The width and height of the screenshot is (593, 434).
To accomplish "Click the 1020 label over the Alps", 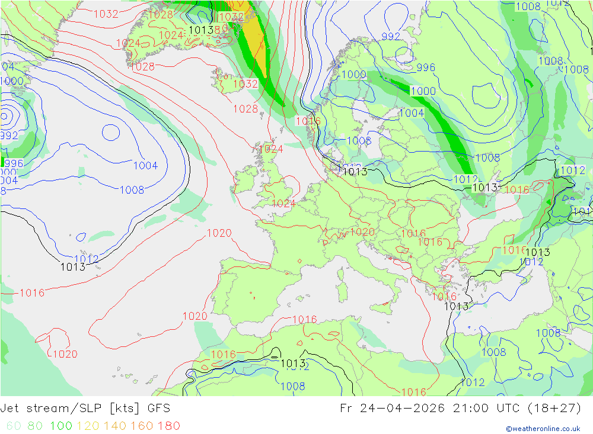I will pos(363,232).
